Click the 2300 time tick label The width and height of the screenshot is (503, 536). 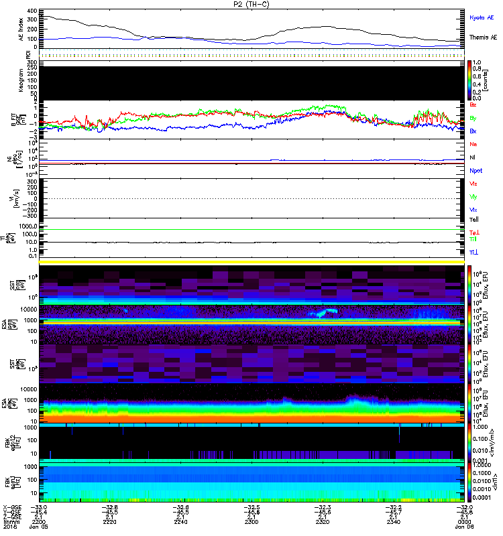[x=251, y=522]
